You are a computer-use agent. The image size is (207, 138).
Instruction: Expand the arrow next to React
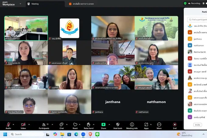pos(80,124)
